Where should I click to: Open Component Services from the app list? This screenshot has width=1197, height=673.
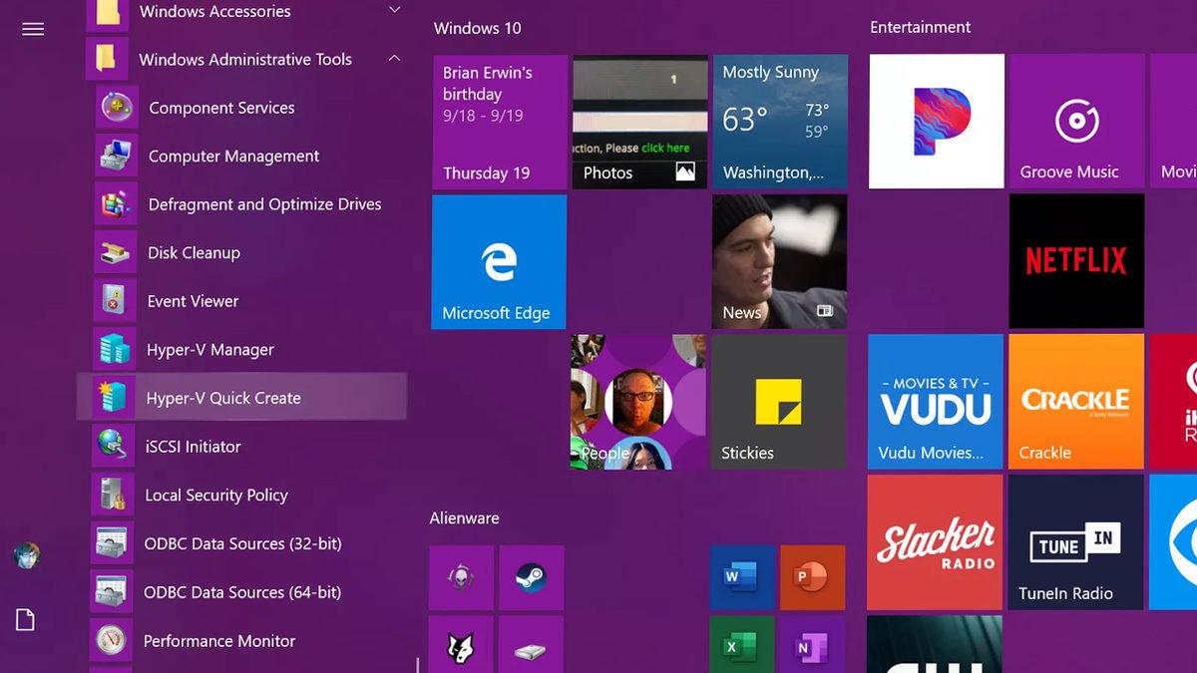point(220,108)
